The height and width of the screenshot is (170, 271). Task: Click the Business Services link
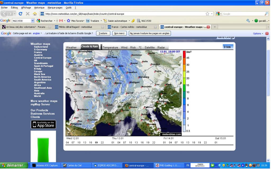click(x=43, y=114)
